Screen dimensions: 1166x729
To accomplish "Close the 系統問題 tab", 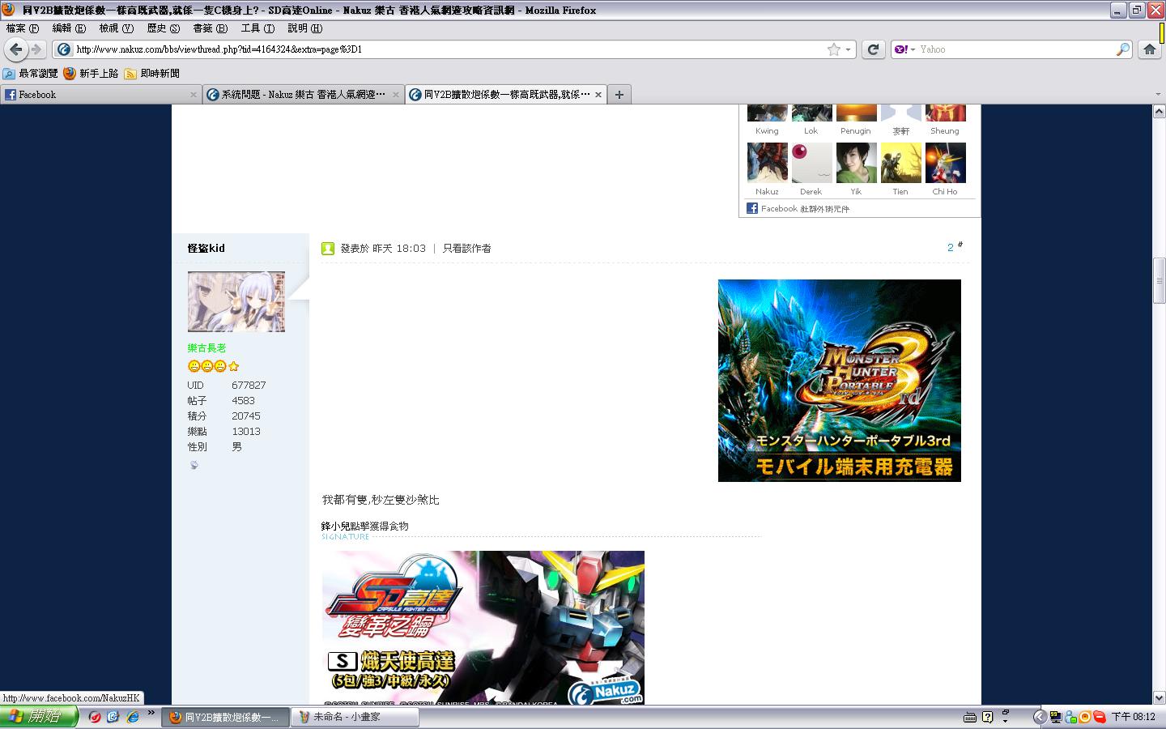I will coord(396,95).
